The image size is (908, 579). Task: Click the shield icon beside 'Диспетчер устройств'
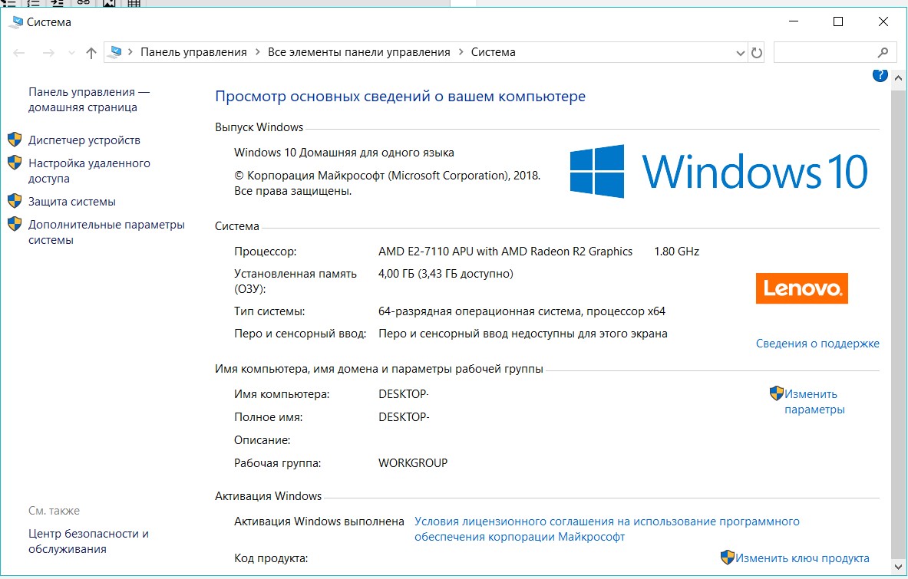pos(15,140)
